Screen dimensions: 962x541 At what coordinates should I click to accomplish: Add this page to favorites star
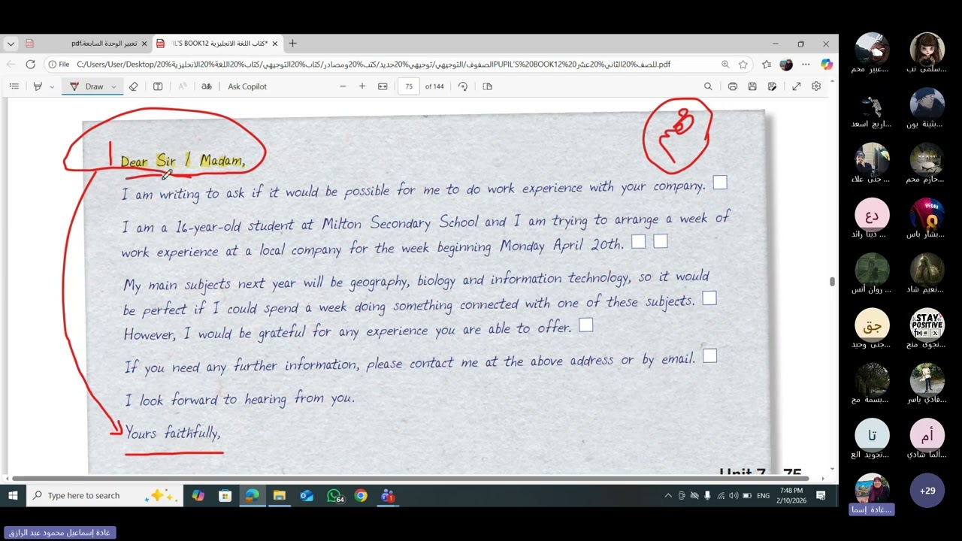click(x=743, y=65)
